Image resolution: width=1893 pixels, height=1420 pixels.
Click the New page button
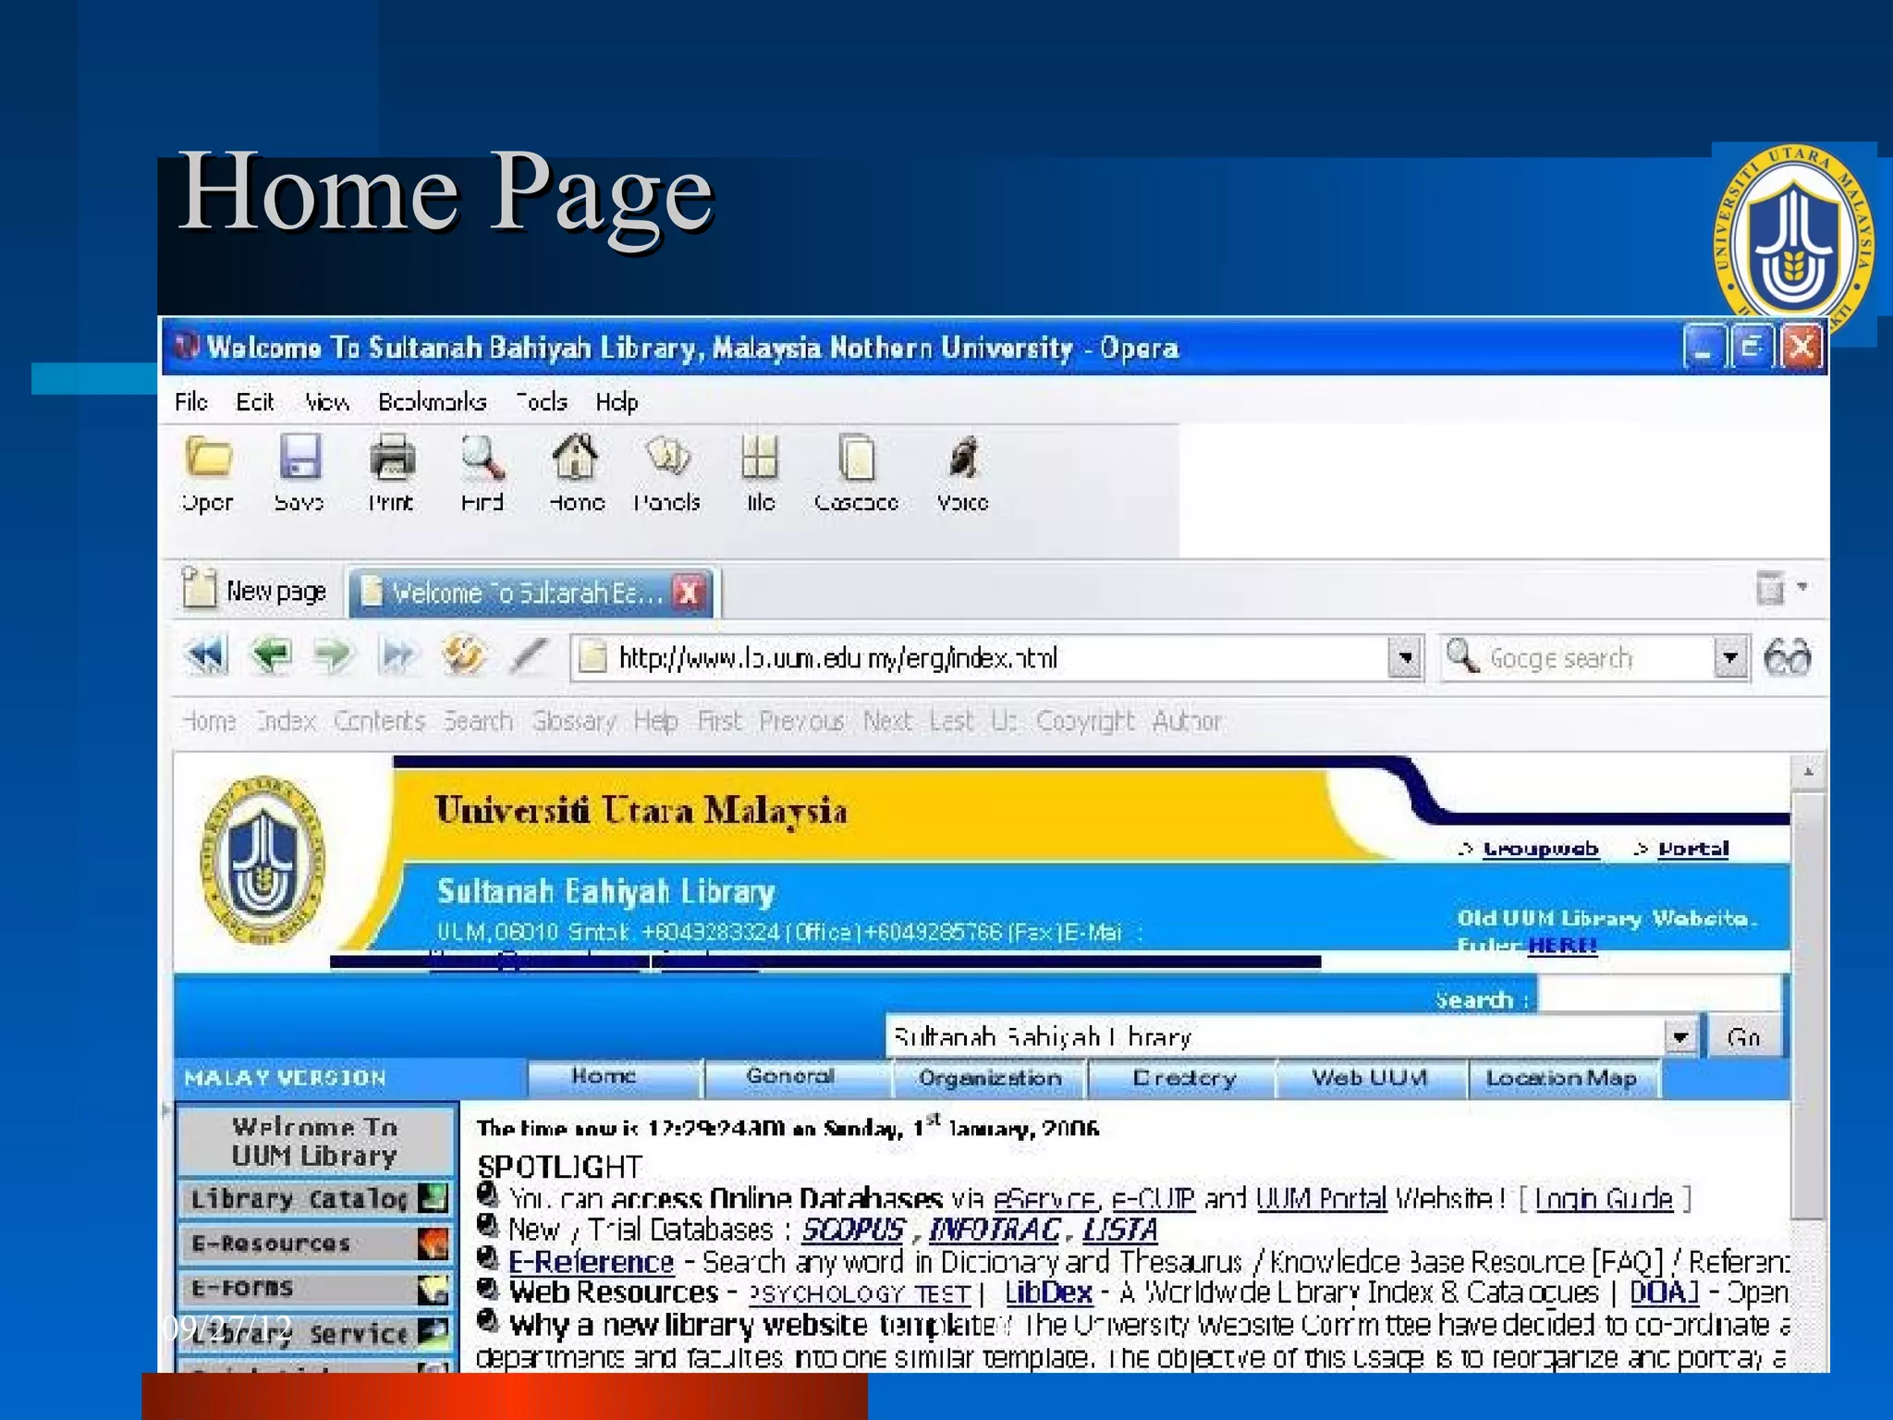[x=255, y=590]
